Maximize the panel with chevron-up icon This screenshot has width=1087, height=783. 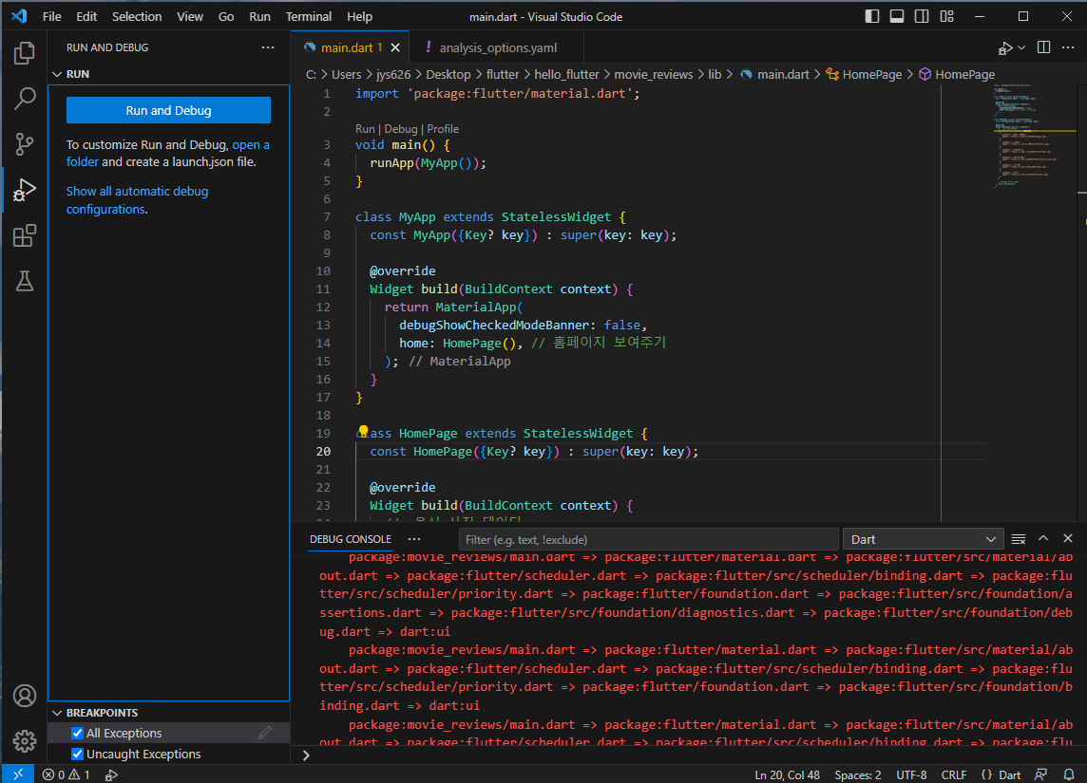(1042, 538)
